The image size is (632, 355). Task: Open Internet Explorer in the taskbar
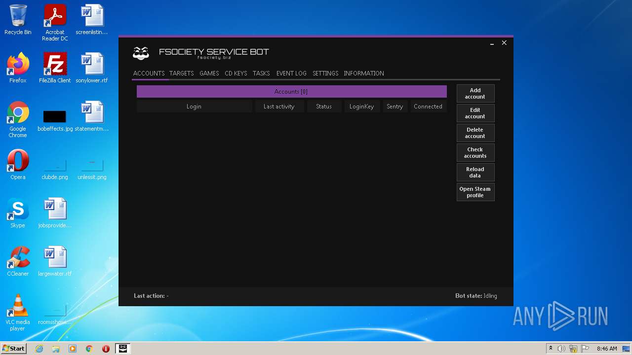[39, 349]
